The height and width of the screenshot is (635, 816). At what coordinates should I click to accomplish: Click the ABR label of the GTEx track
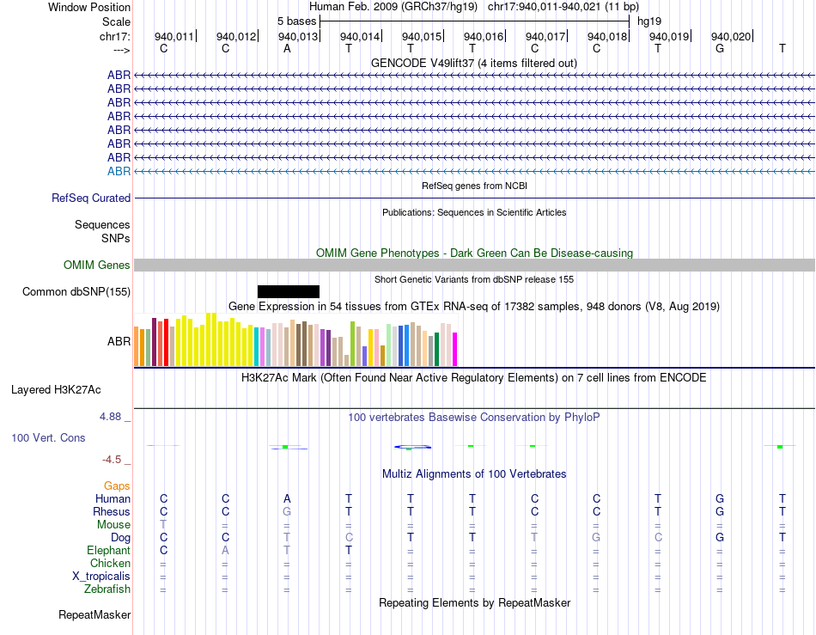119,341
